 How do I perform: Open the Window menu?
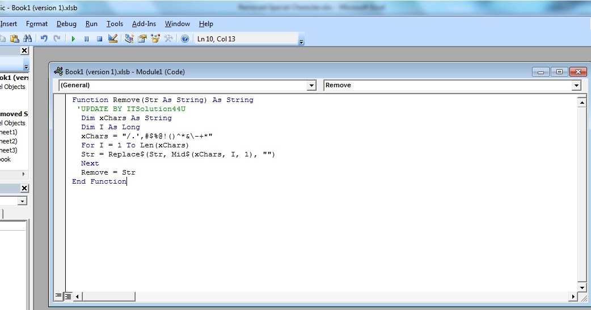point(177,24)
